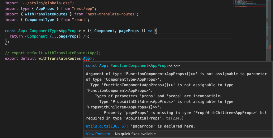Click ComponentType<AppProps> type annotation on const App
The height and width of the screenshot is (138, 273).
coord(55,31)
